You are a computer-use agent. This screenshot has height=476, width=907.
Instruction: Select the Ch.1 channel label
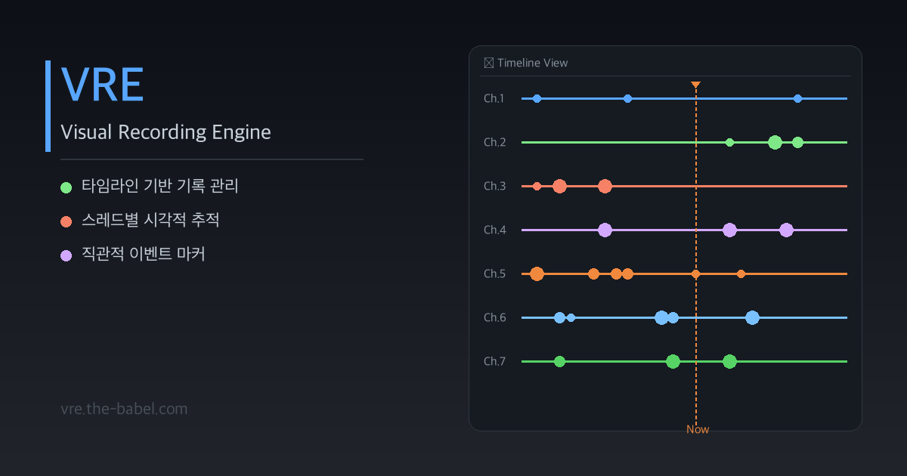[495, 98]
